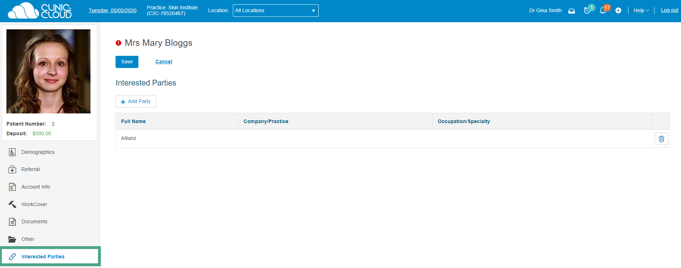The width and height of the screenshot is (681, 268).
Task: Log out of the application
Action: coord(669,10)
